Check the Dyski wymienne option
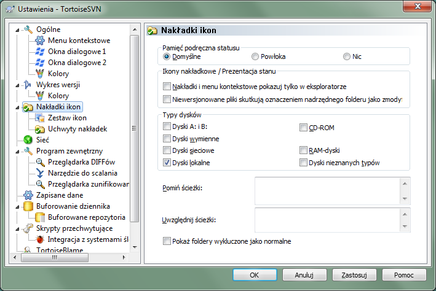Viewport: 436px width, 291px height. [x=167, y=139]
